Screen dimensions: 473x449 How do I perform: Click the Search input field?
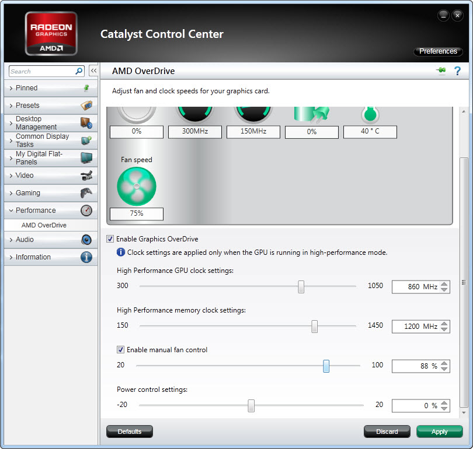point(47,71)
